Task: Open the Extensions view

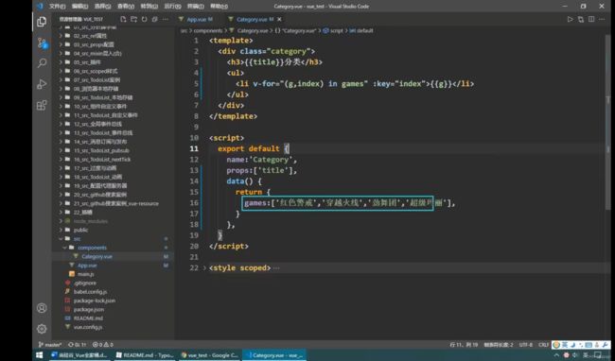Action: click(42, 105)
